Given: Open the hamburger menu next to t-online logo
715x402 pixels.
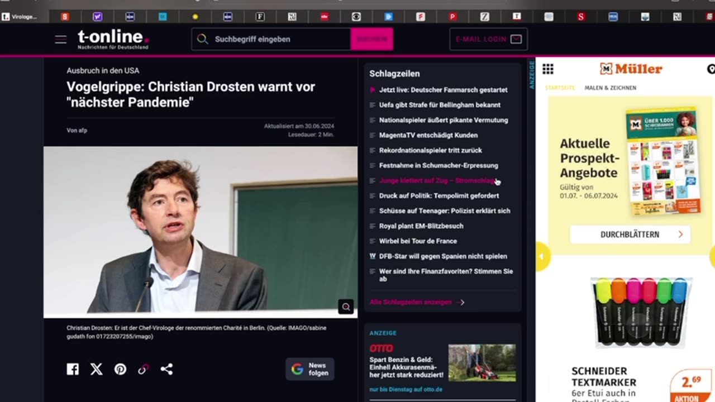Looking at the screenshot, I should pyautogui.click(x=60, y=39).
